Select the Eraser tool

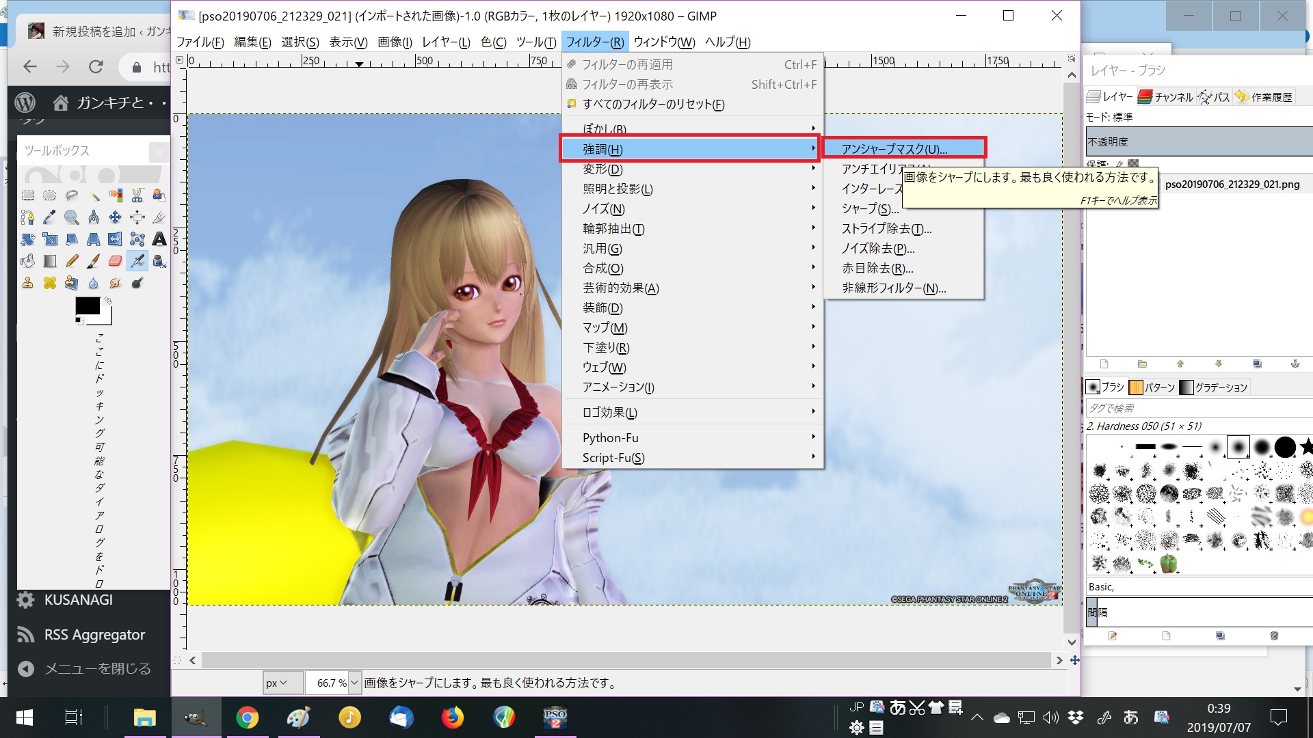(x=115, y=261)
